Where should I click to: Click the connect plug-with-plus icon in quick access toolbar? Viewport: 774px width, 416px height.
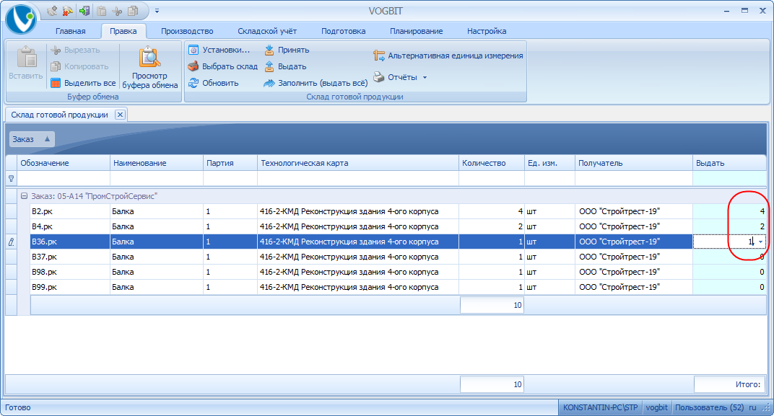pyautogui.click(x=52, y=11)
